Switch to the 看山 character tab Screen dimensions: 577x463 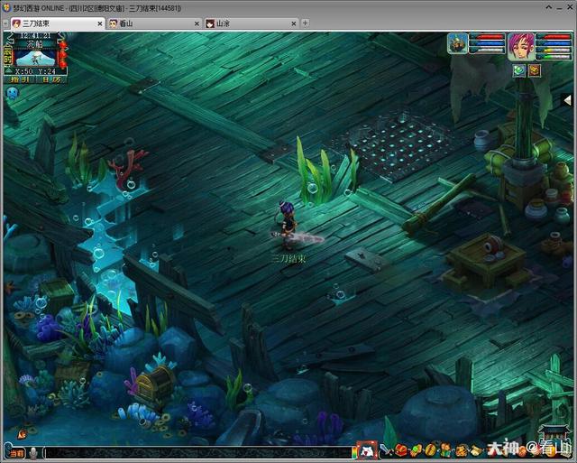pyautogui.click(x=154, y=23)
